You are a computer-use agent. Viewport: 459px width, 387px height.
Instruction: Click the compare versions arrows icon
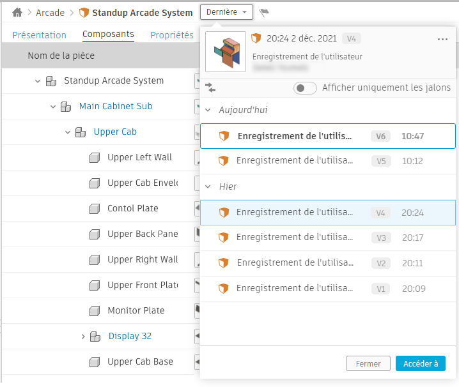click(210, 87)
